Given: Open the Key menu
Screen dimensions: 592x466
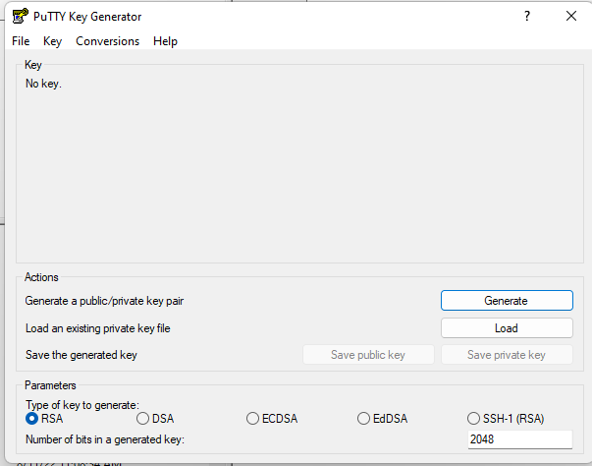Looking at the screenshot, I should pos(52,41).
